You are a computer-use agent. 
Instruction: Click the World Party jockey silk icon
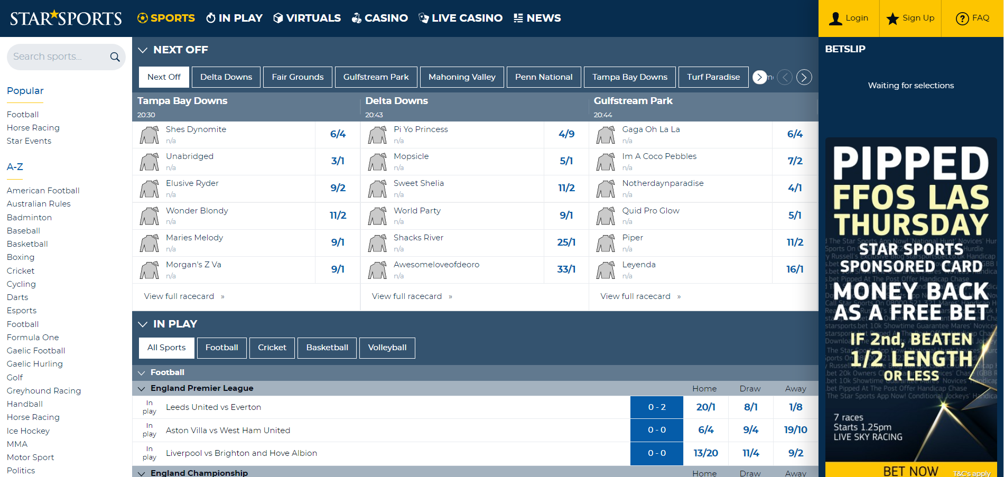tap(377, 216)
